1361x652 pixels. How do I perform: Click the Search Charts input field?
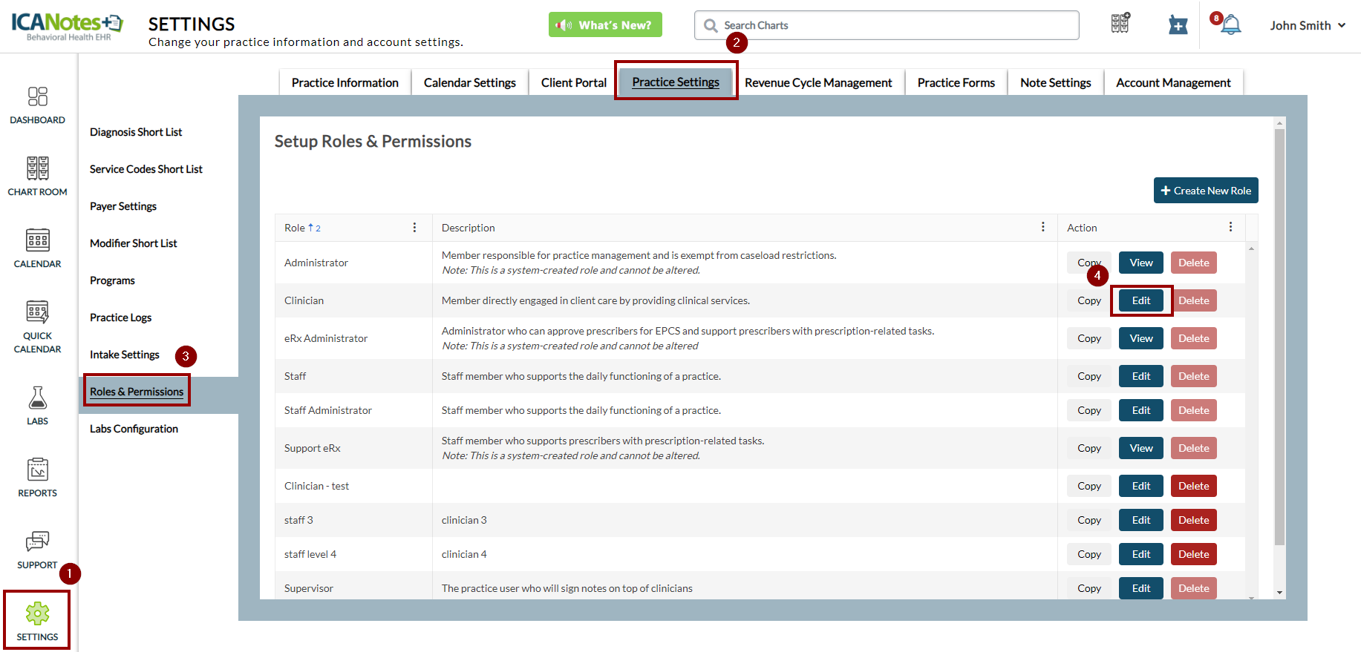click(891, 25)
